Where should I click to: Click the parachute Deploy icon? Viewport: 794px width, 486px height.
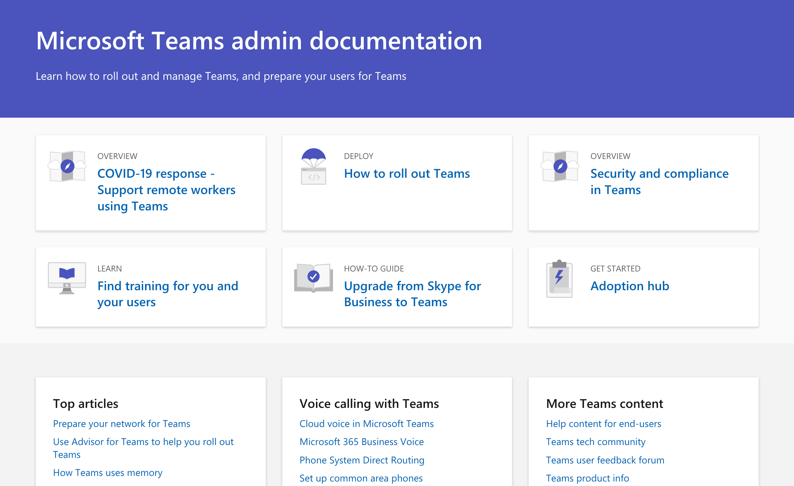click(x=313, y=166)
